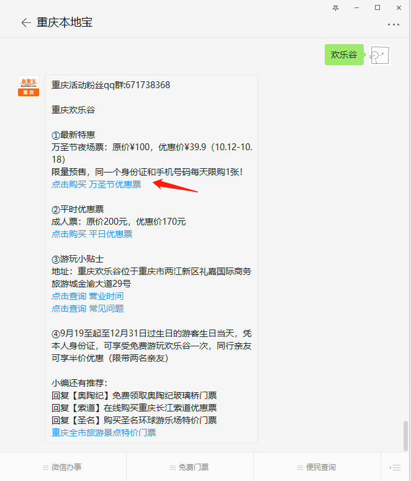Open link 点击购买 万圣节优惠票
The width and height of the screenshot is (411, 481).
point(96,184)
